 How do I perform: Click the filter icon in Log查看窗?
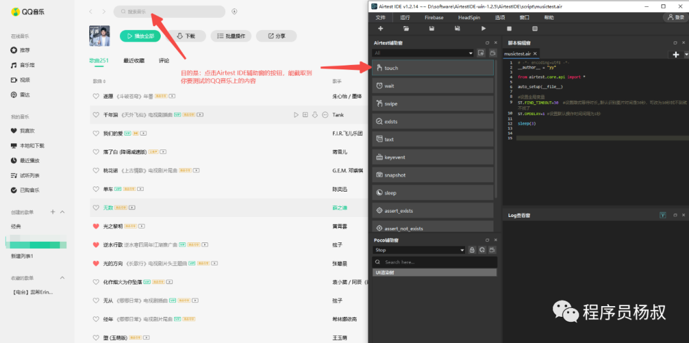(x=663, y=215)
